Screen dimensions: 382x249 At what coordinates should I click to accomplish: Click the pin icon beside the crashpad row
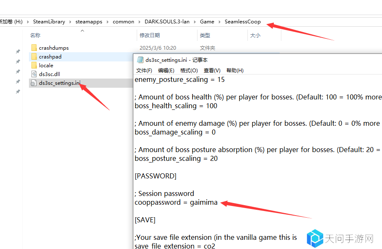(x=18, y=61)
